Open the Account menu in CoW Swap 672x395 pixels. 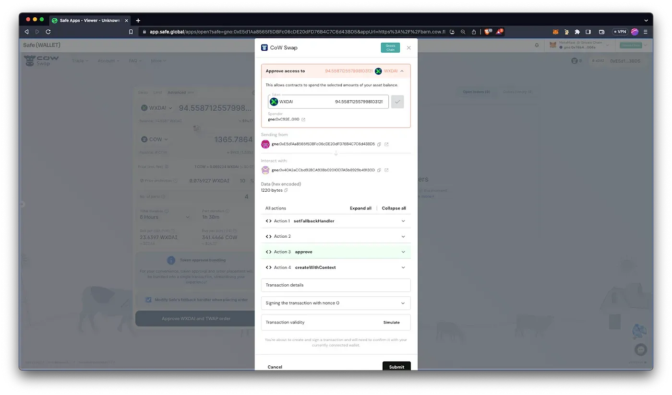tap(109, 61)
